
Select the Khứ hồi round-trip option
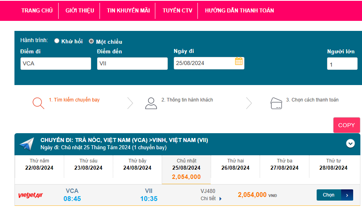pyautogui.click(x=57, y=41)
